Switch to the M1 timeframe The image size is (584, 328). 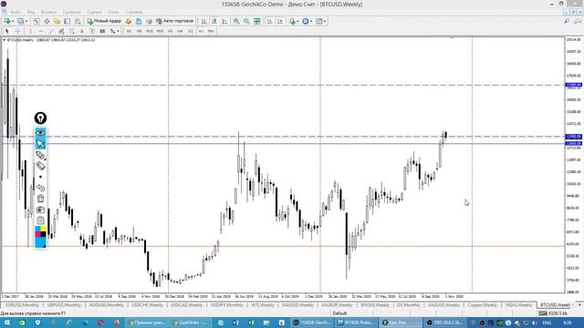(x=129, y=31)
